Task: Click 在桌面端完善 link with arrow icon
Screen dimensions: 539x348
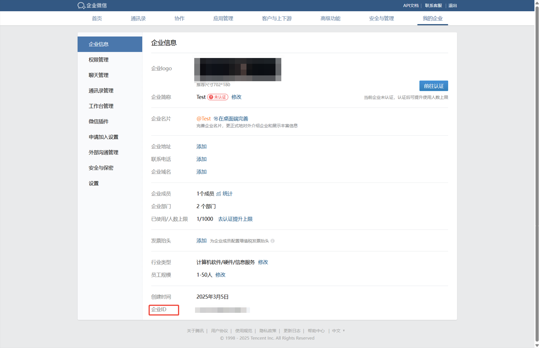Action: (x=231, y=119)
